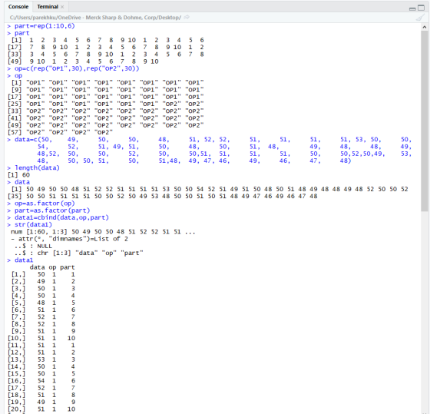The image size is (430, 414).
Task: Click the 'data1=cbind(data,op,part)' command line
Action: (58, 217)
